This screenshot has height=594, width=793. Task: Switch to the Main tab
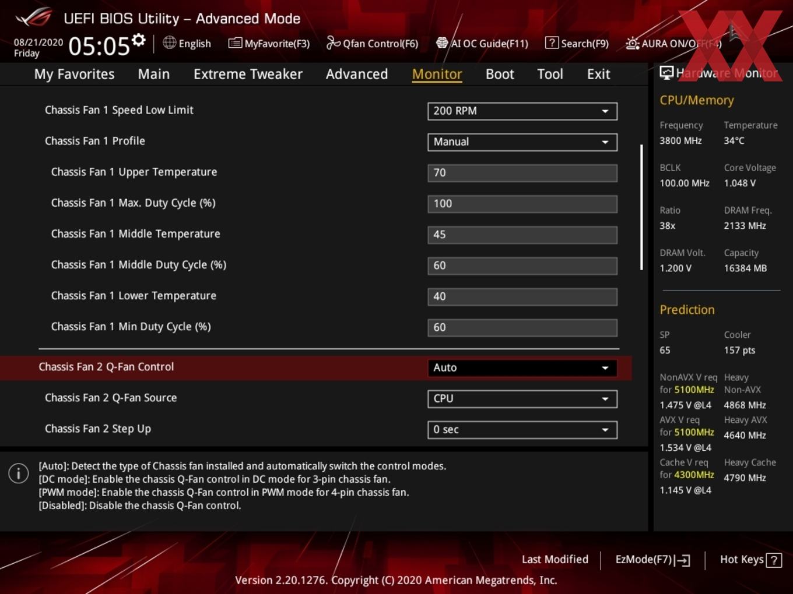click(x=154, y=74)
